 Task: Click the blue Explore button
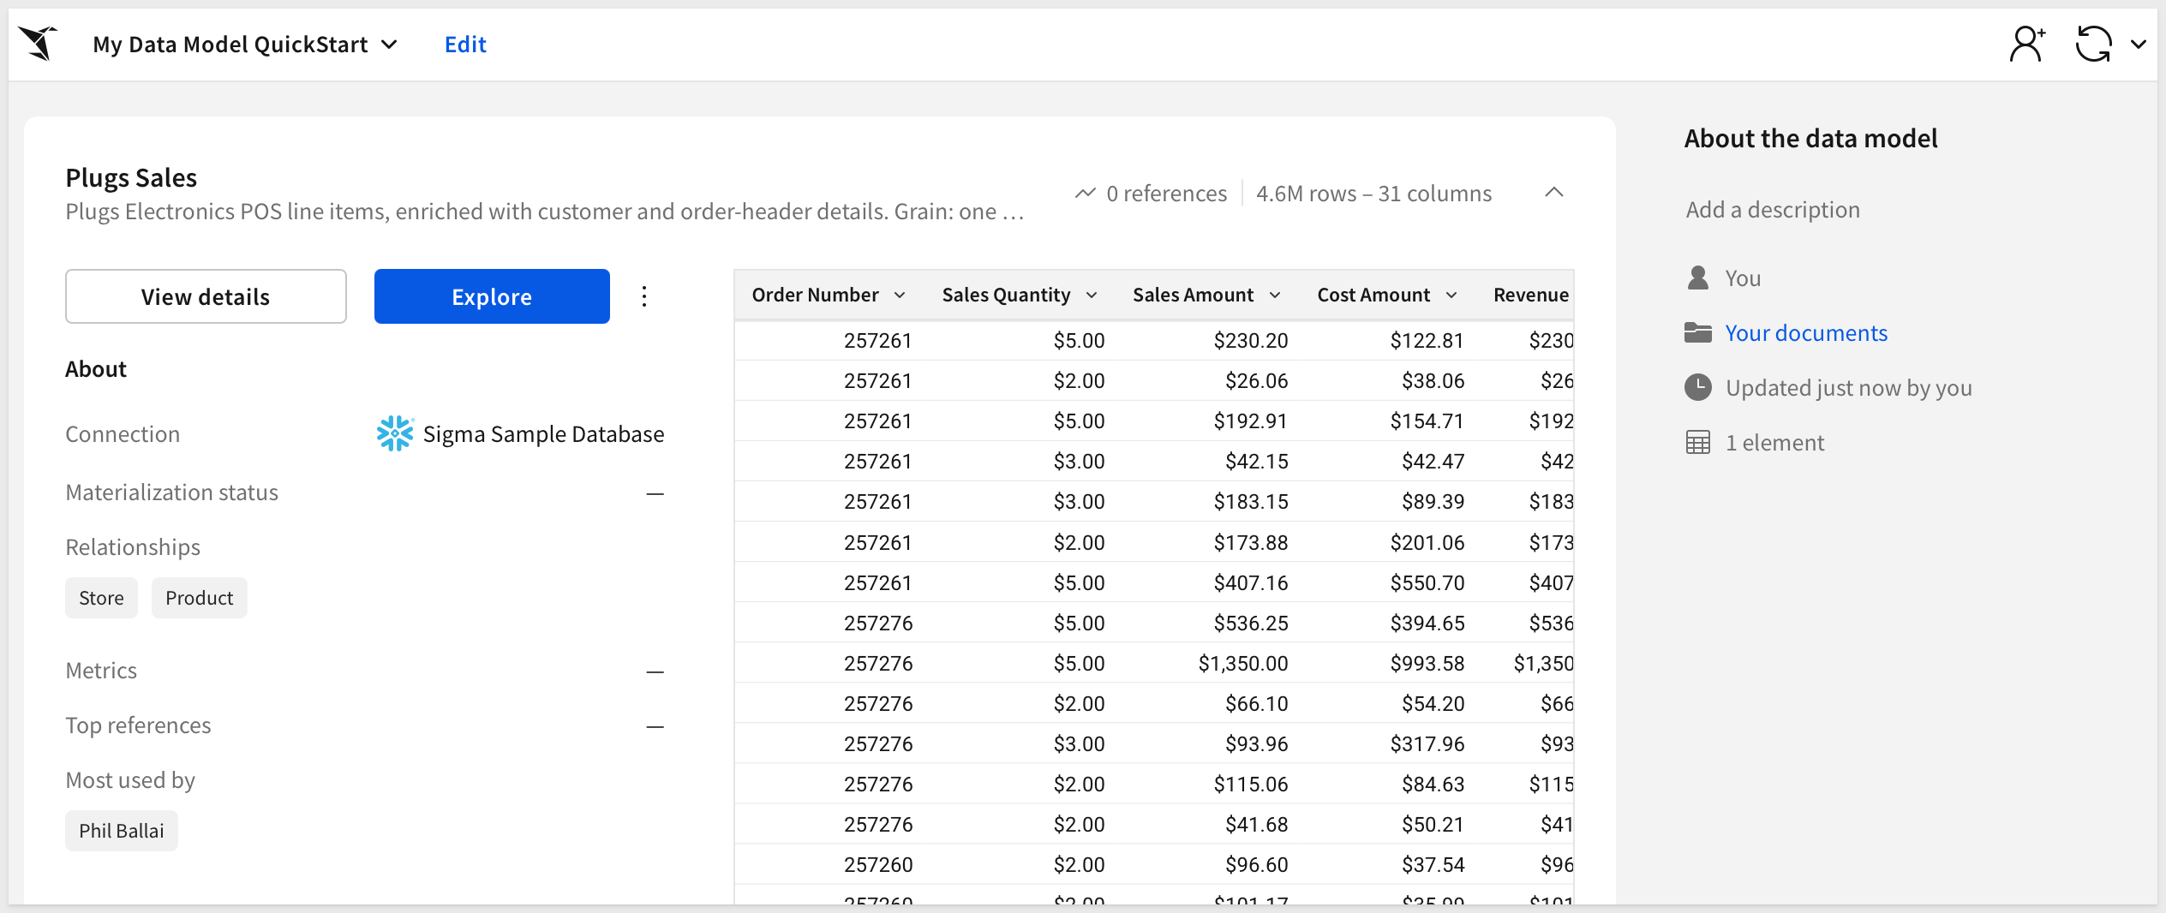492,296
